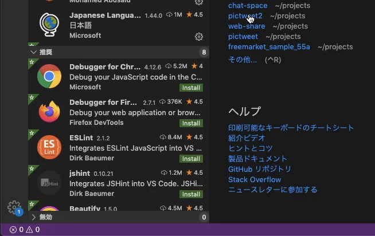Click the recommended star badge on Debugger for Chrome

pos(32,62)
